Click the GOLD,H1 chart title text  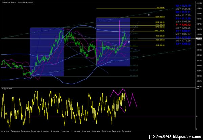(6, 2)
